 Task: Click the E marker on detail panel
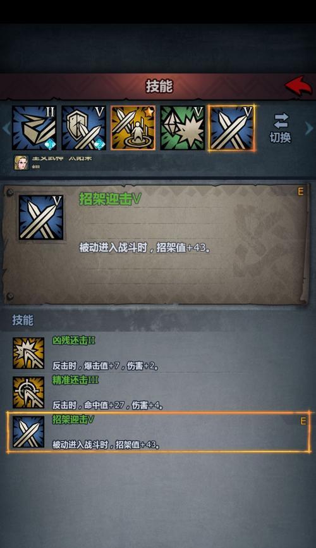300,192
